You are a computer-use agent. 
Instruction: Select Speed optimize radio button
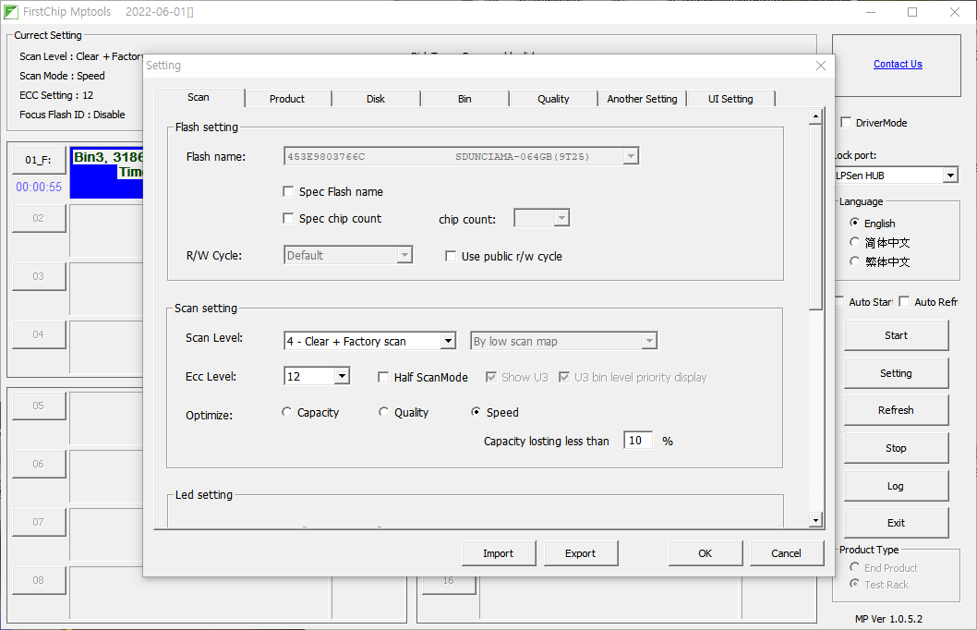coord(476,412)
